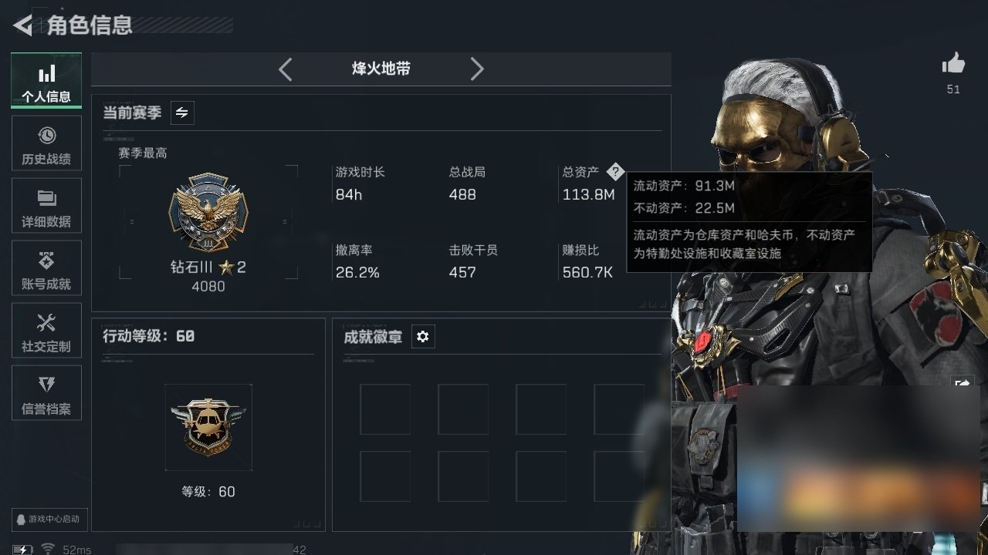
Task: Click the share arrow on character panel
Action: click(x=962, y=382)
